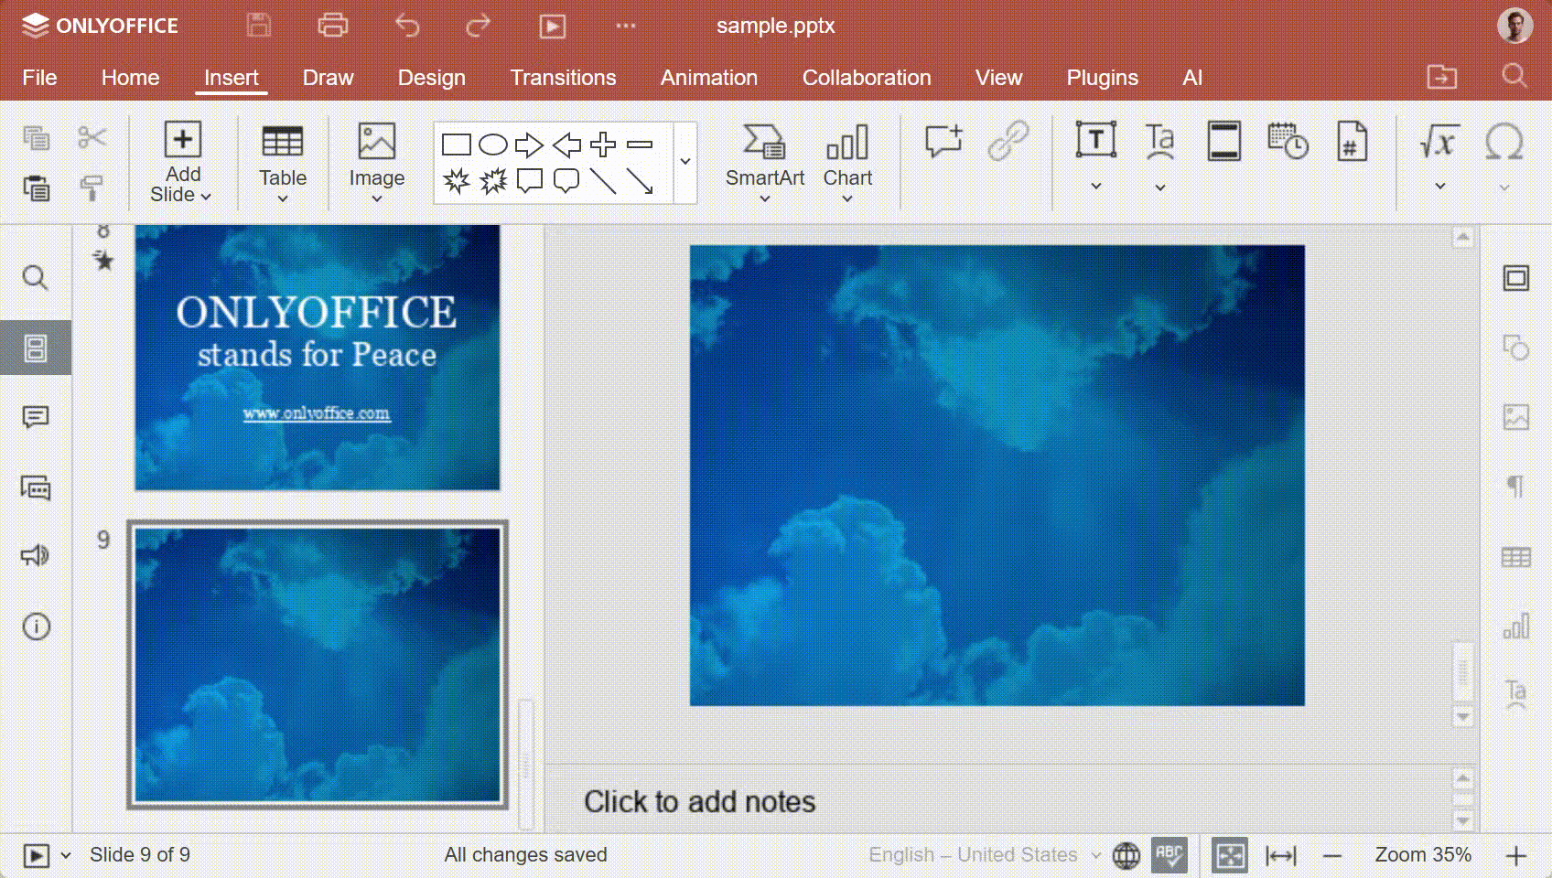Add a comment from the toolbar

pyautogui.click(x=943, y=142)
